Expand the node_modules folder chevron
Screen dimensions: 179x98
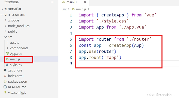click(5, 26)
